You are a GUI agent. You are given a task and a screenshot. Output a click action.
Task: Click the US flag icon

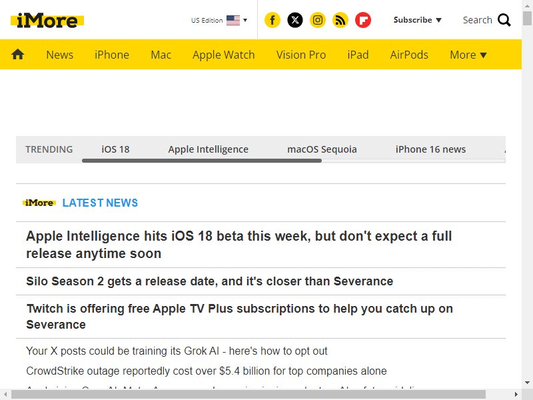pos(233,21)
